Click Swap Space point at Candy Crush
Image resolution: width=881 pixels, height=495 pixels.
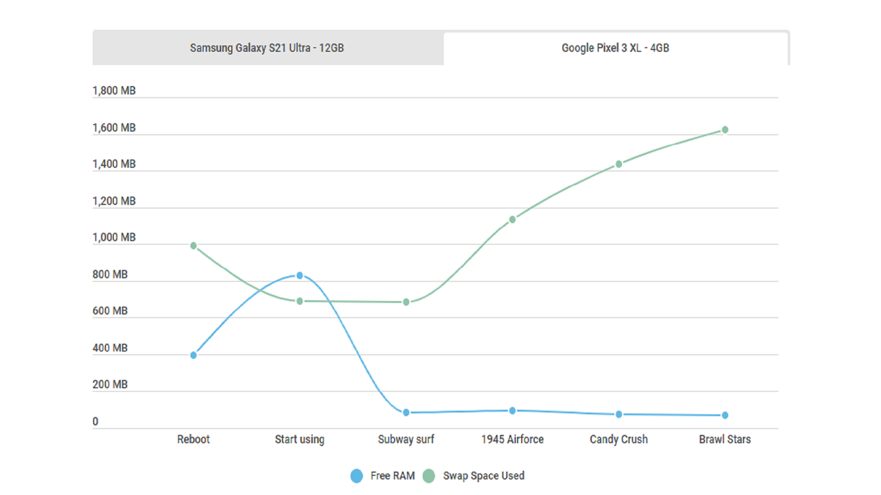[619, 164]
